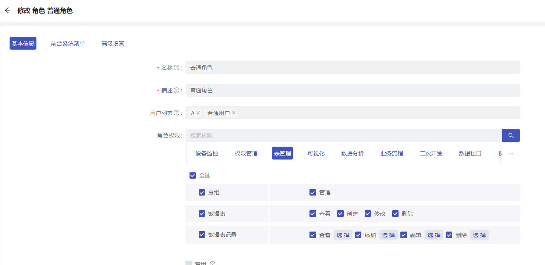This screenshot has width=545, height=265.
Task: Toggle the 数据表 row checkbox
Action: tap(202, 214)
